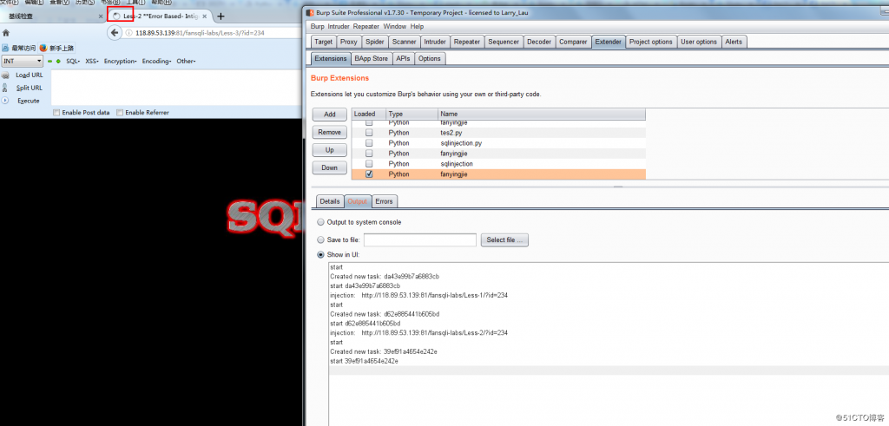
Task: Switch to the Spider tab
Action: click(x=374, y=42)
